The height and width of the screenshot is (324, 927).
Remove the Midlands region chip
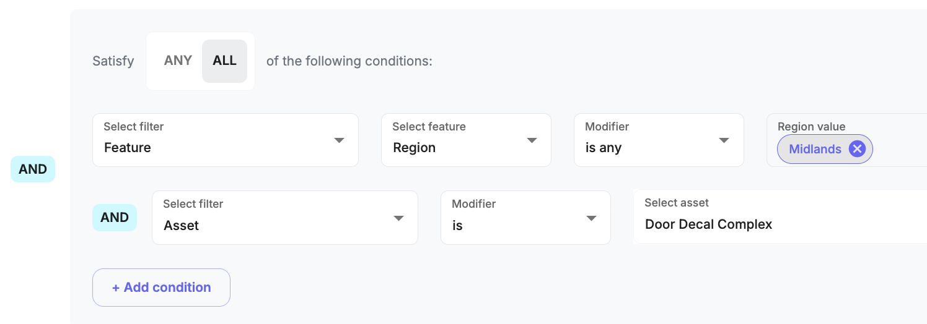click(857, 149)
